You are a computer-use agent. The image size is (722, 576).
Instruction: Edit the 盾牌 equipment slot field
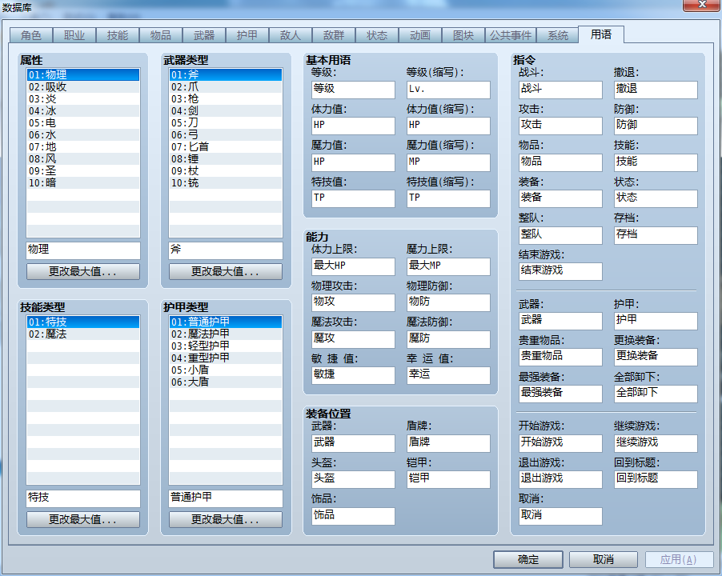pyautogui.click(x=448, y=443)
